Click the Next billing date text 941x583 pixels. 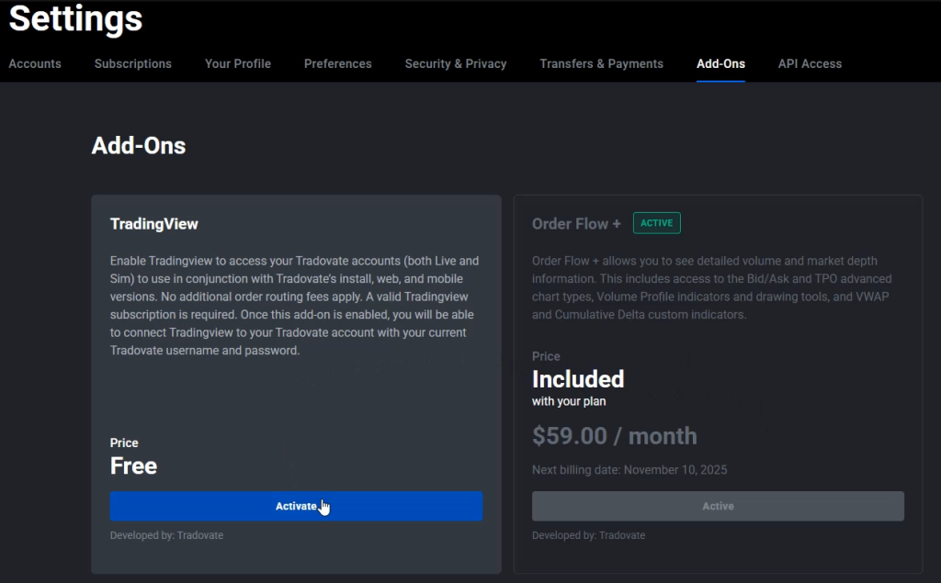tap(629, 470)
